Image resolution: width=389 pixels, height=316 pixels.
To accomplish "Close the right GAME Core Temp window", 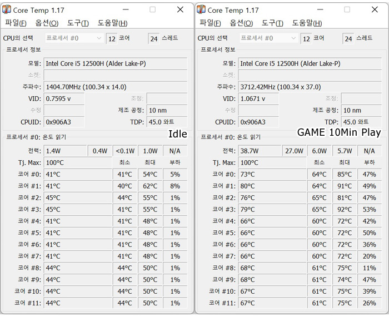I will pos(374,9).
